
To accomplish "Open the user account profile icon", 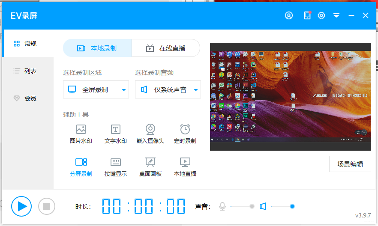I will (x=289, y=15).
